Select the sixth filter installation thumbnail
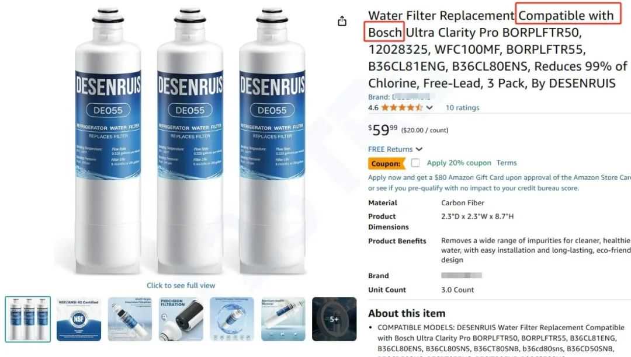This screenshot has width=631, height=357. [283, 319]
